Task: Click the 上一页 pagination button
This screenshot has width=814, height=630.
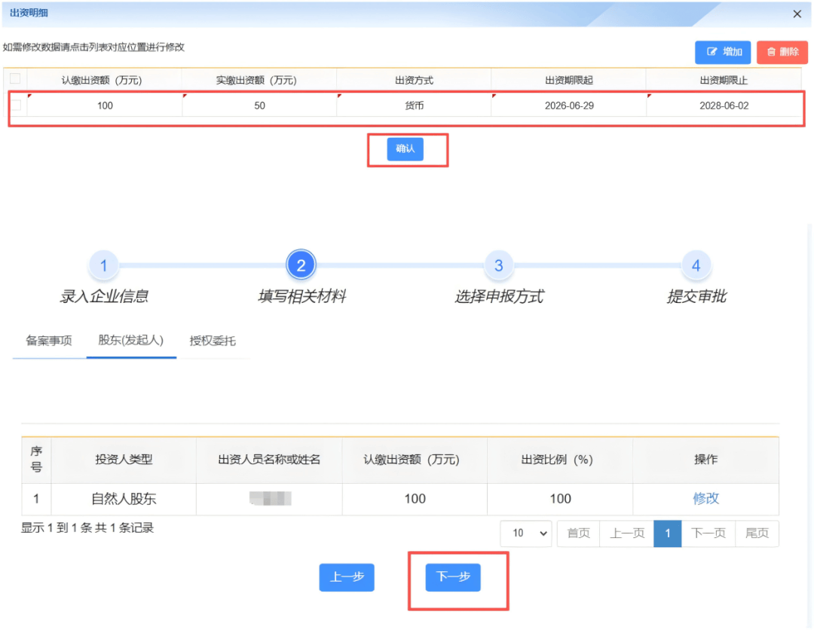Action: click(x=627, y=534)
